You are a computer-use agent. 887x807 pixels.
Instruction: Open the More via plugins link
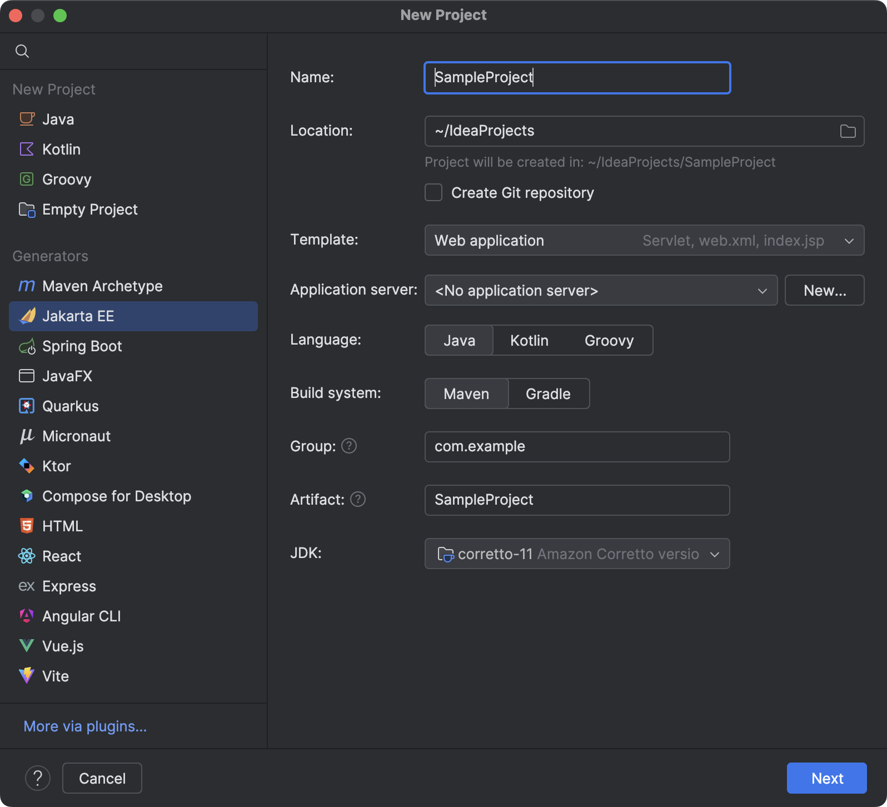[x=85, y=726]
